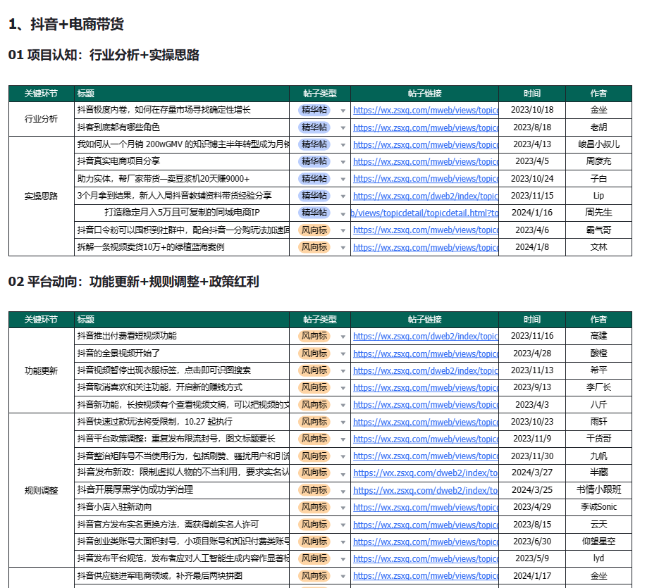Screen dimensions: 671x588
Task: Select date cell 2023/11/30
Action: click(532, 456)
